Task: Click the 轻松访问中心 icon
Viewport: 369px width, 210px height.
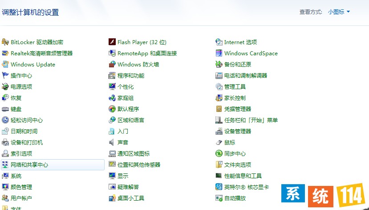Action: tap(5, 120)
